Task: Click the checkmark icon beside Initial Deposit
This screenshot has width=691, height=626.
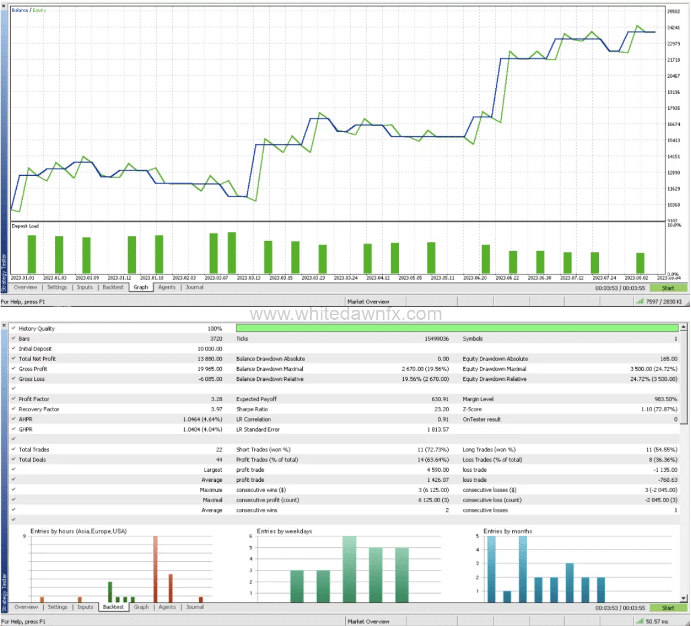Action: tap(13, 349)
